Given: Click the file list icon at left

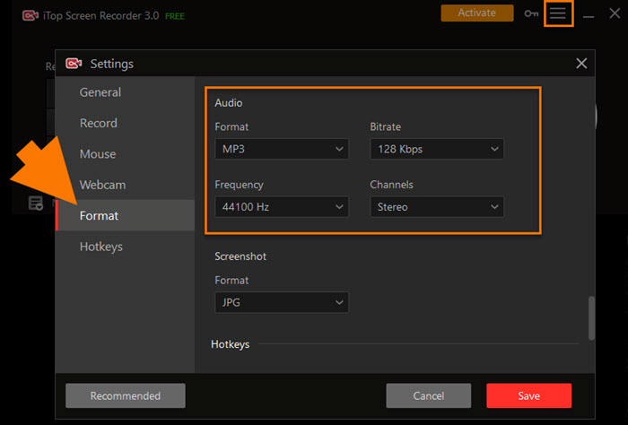Looking at the screenshot, I should 36,203.
